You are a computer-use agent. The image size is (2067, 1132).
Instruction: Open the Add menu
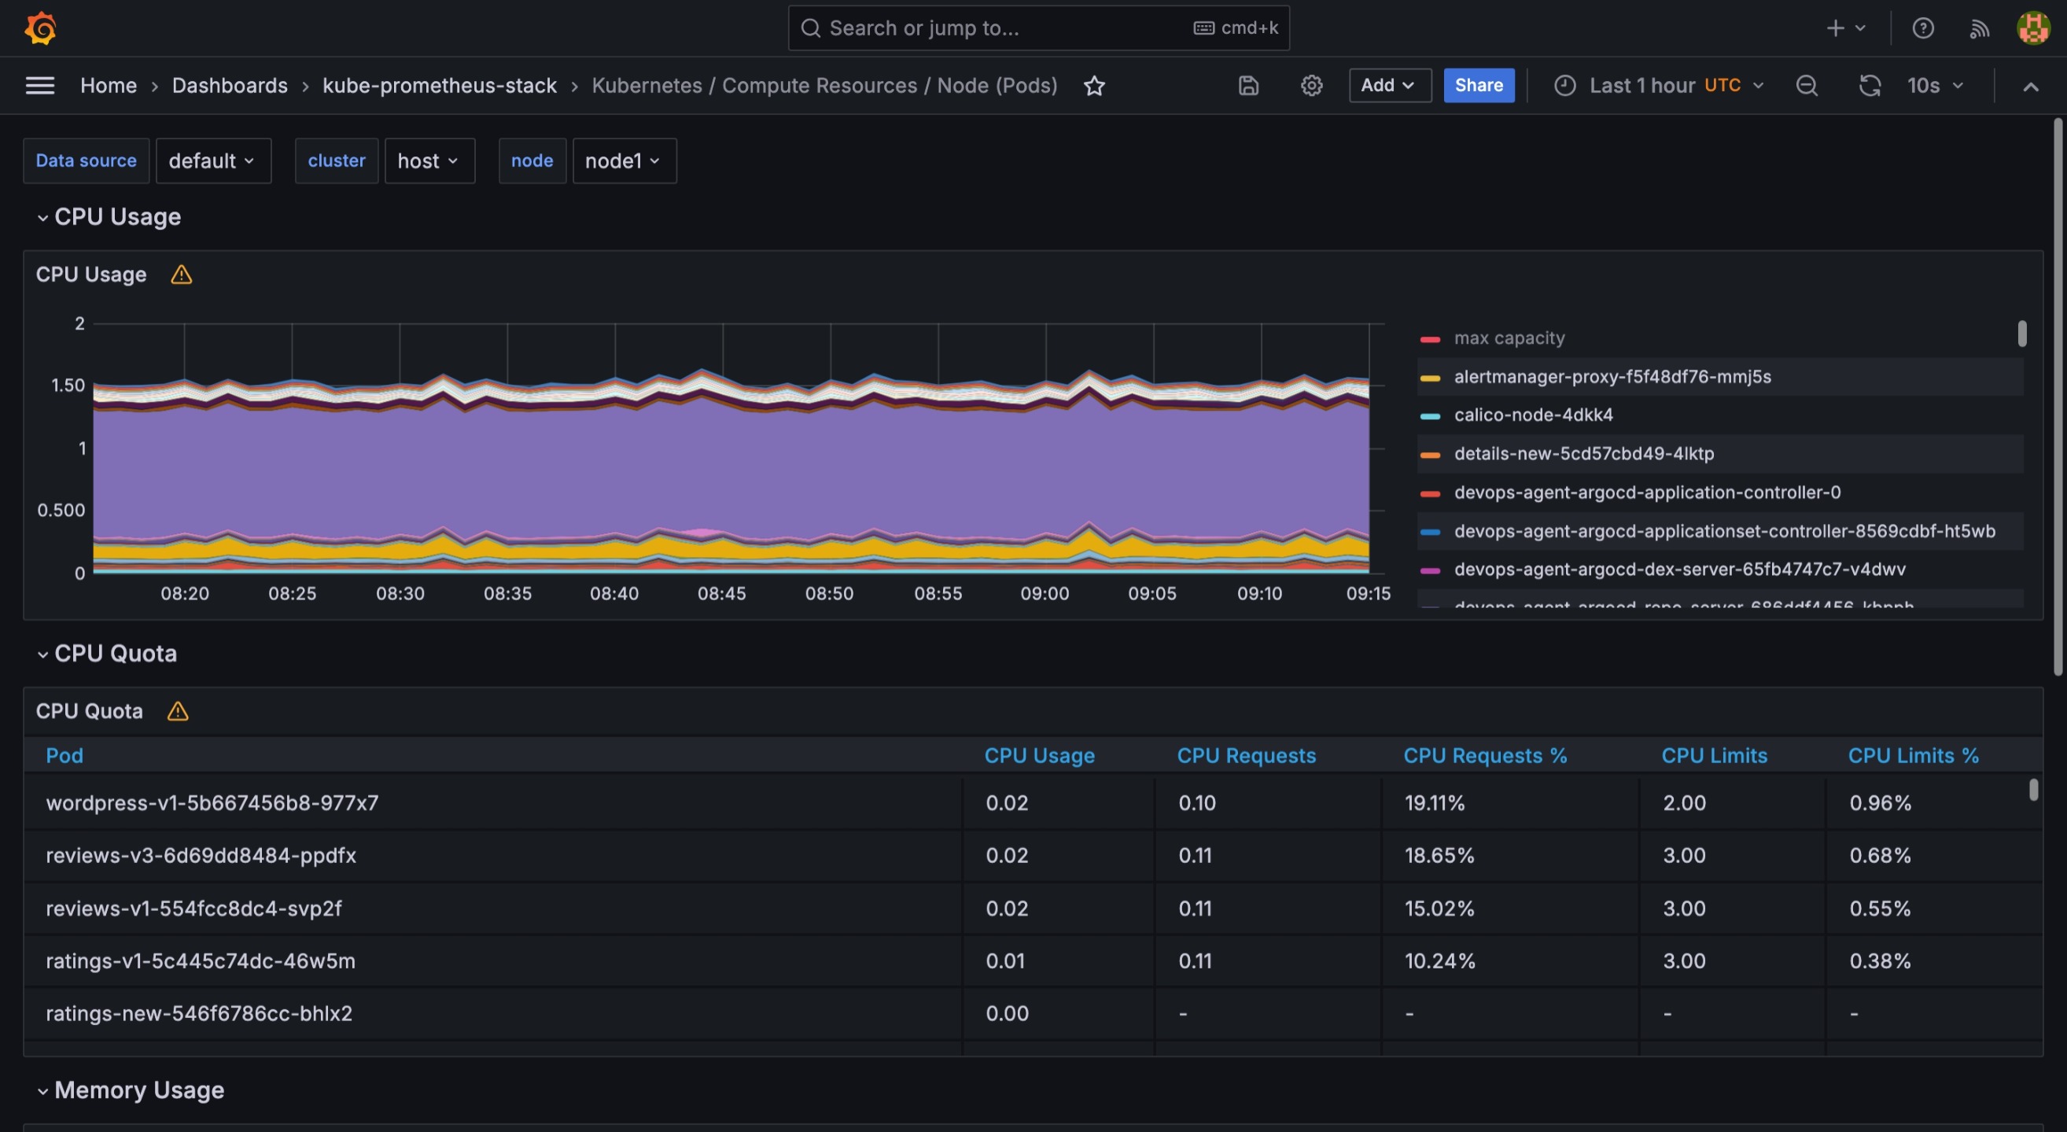[x=1389, y=85]
